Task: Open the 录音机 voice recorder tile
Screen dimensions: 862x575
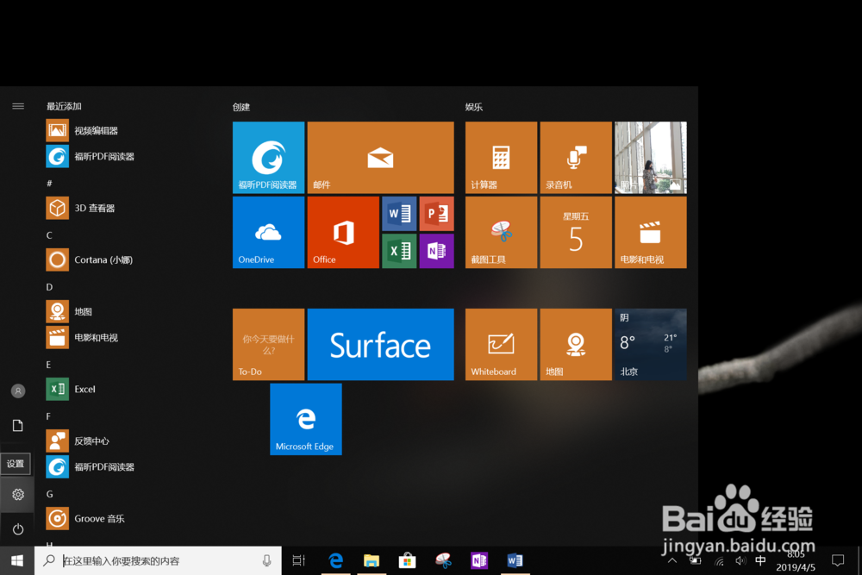Action: 575,158
